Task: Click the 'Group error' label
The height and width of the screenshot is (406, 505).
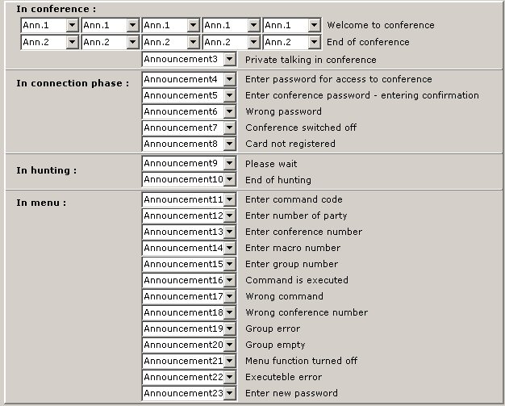Action: 273,329
